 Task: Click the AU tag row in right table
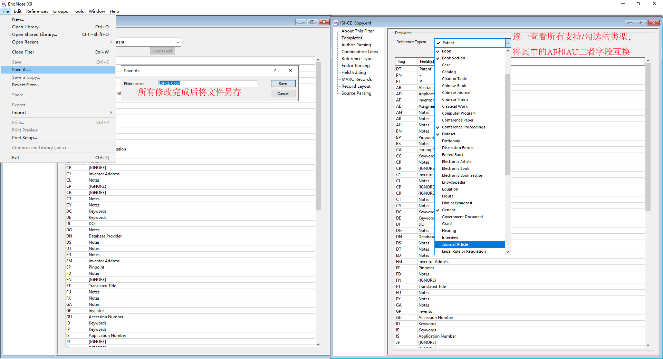415,125
